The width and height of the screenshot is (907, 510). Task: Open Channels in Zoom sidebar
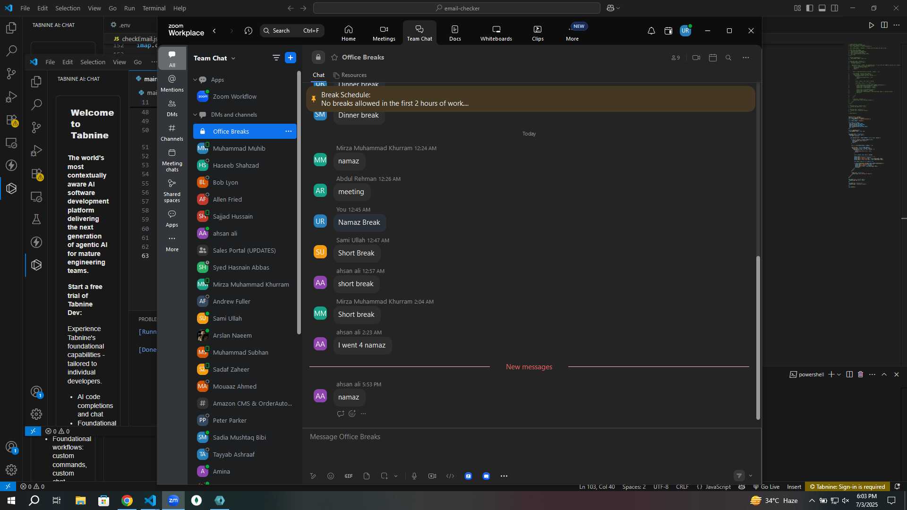(x=172, y=133)
